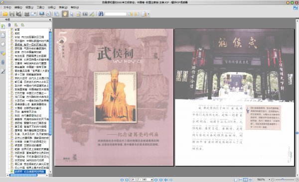Click second green bookmark collapse icon

pyautogui.click(x=22, y=25)
